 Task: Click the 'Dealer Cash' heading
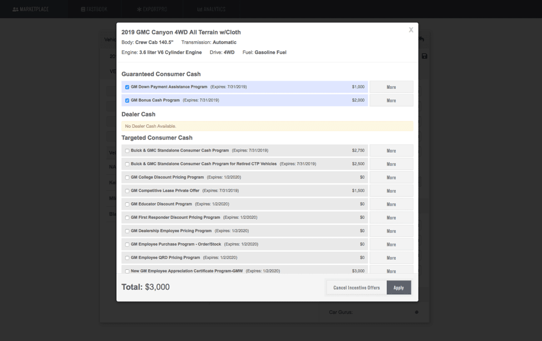coord(138,114)
